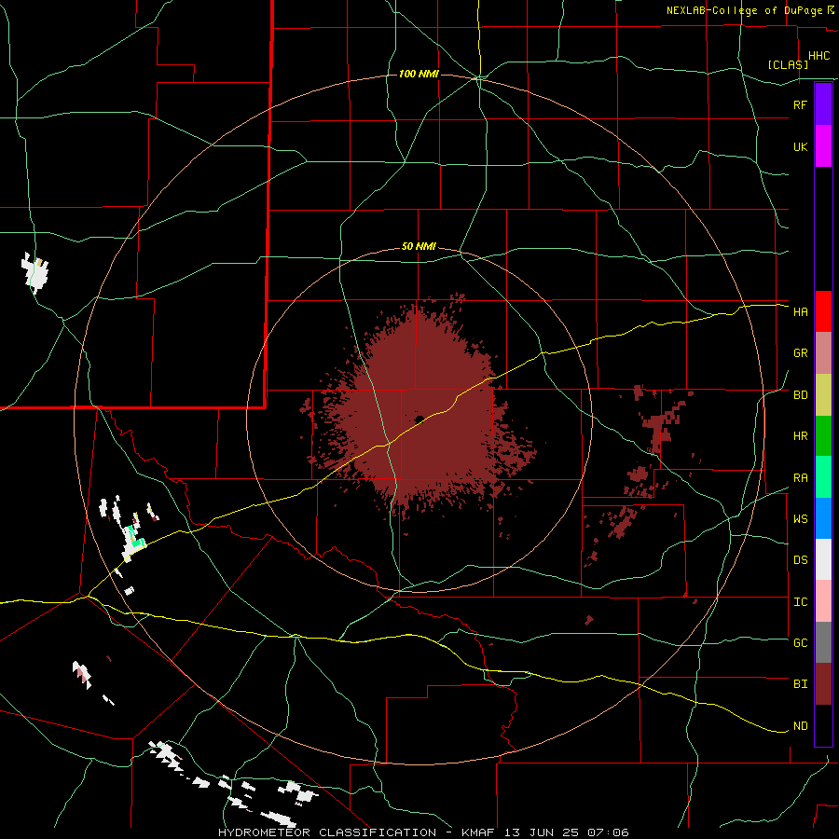Click the 'RA' legend label
The height and width of the screenshot is (839, 839).
click(800, 478)
